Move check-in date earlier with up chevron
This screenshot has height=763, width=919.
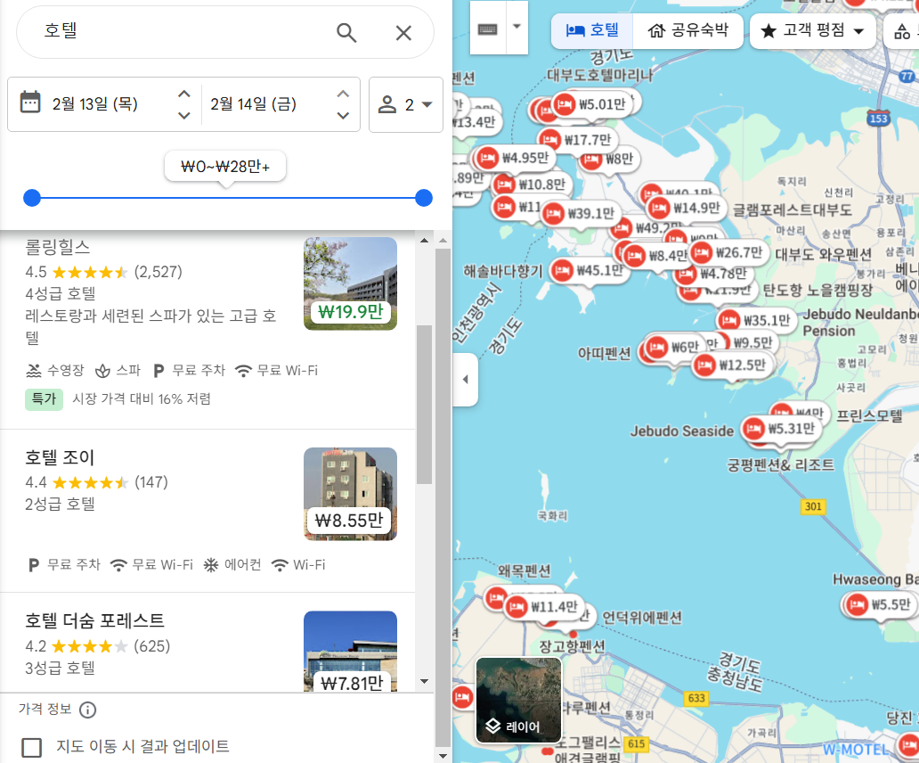coord(184,94)
